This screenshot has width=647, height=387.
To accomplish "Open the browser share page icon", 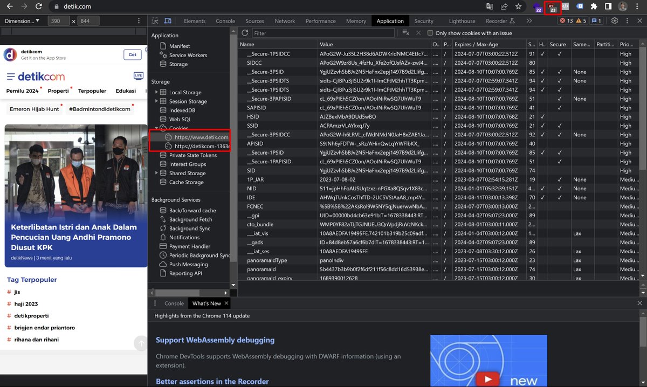I will pyautogui.click(x=504, y=7).
